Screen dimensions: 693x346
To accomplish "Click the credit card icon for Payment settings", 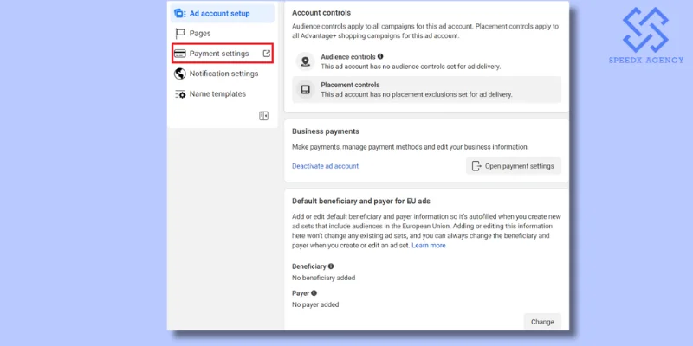I will click(180, 54).
